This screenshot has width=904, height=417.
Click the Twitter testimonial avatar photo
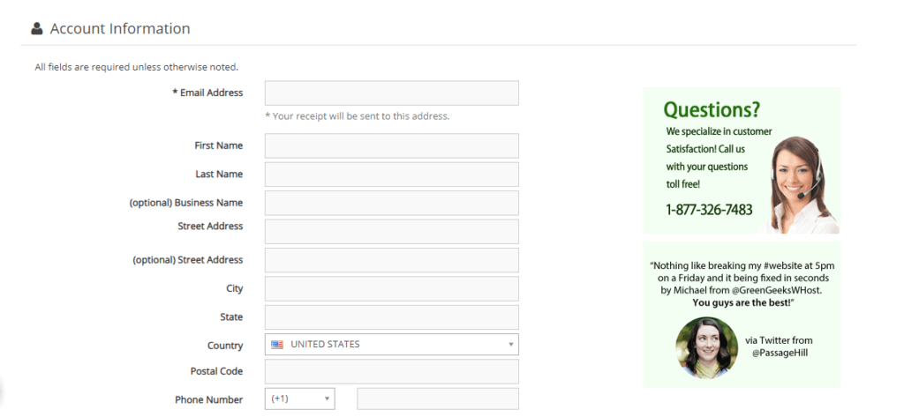[706, 347]
